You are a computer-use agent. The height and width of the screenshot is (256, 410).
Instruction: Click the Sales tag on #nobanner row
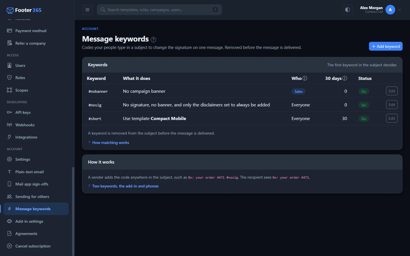[x=298, y=91]
